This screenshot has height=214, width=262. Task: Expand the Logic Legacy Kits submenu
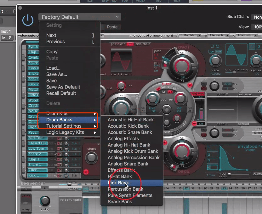pyautogui.click(x=69, y=132)
